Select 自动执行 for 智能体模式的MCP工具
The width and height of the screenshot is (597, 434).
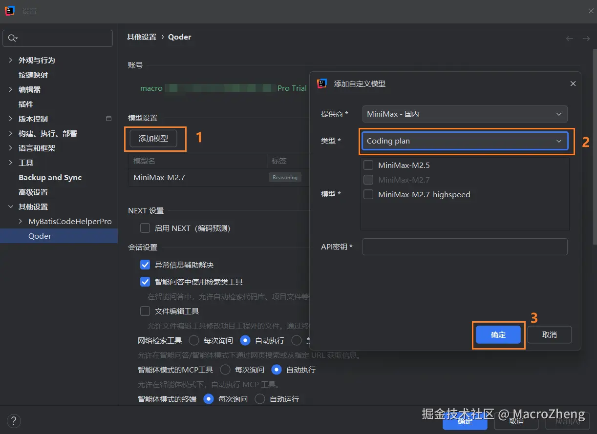(277, 370)
